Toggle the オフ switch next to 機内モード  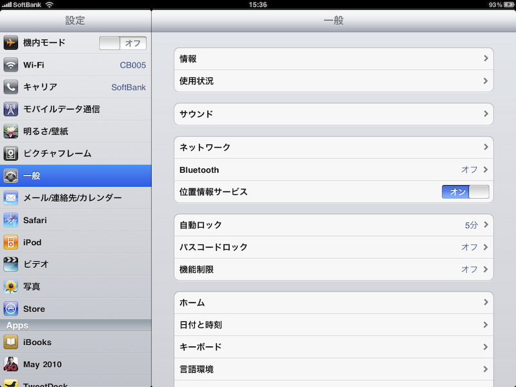pos(123,43)
